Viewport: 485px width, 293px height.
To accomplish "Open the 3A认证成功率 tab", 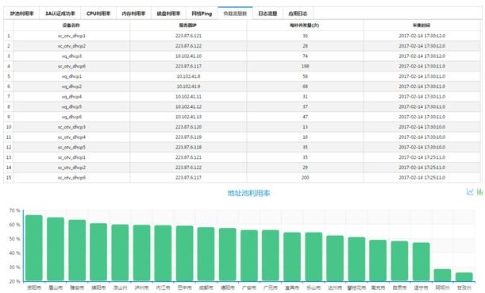I will pos(60,13).
